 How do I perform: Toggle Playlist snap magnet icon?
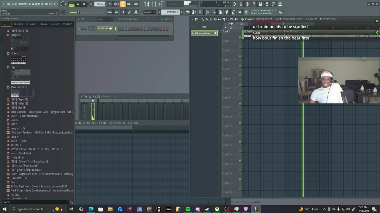point(196,19)
